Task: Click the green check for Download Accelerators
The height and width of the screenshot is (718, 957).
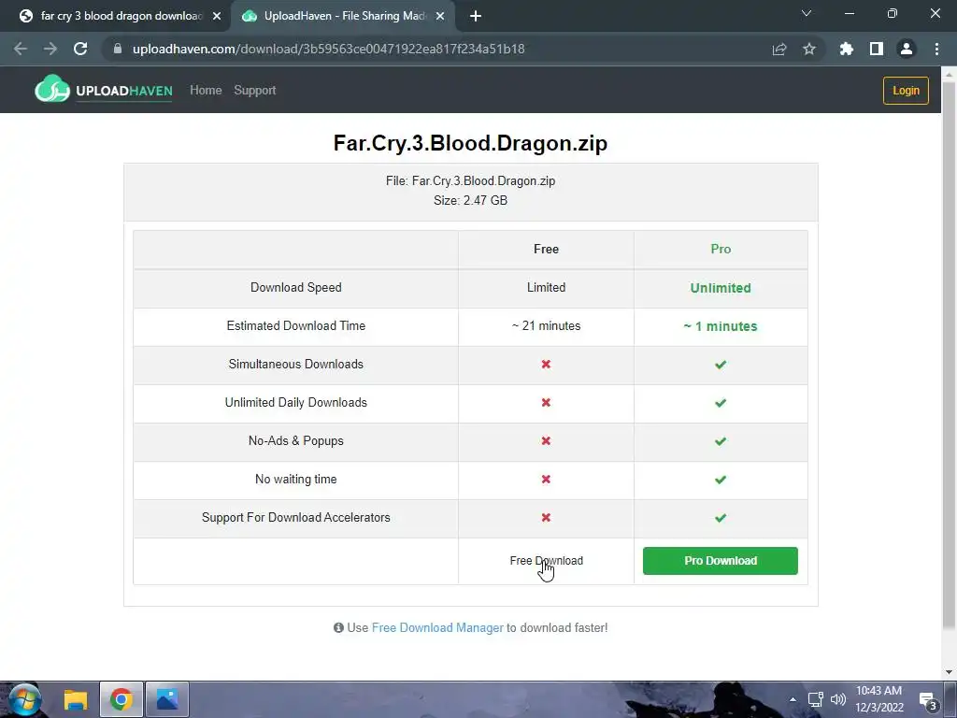Action: point(721,518)
